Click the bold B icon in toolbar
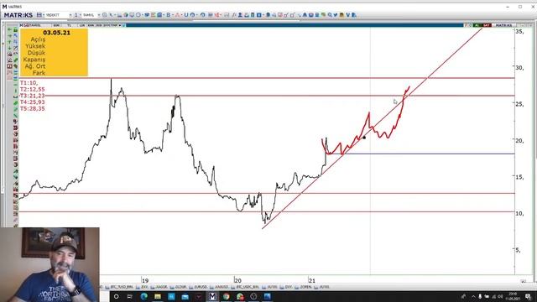Screen dimensions: 537x302 pos(169,15)
